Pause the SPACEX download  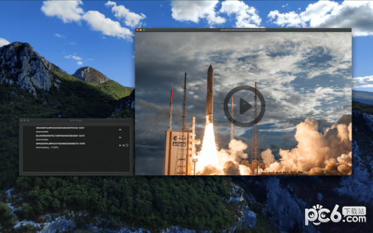click(124, 145)
